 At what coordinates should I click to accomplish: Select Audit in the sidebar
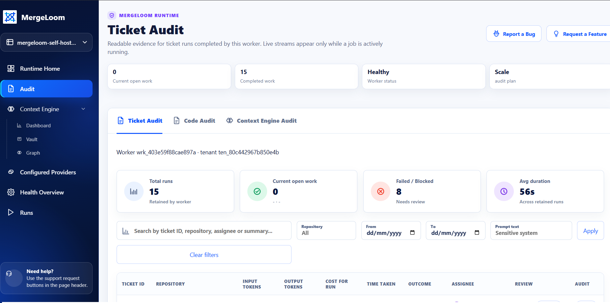click(46, 89)
